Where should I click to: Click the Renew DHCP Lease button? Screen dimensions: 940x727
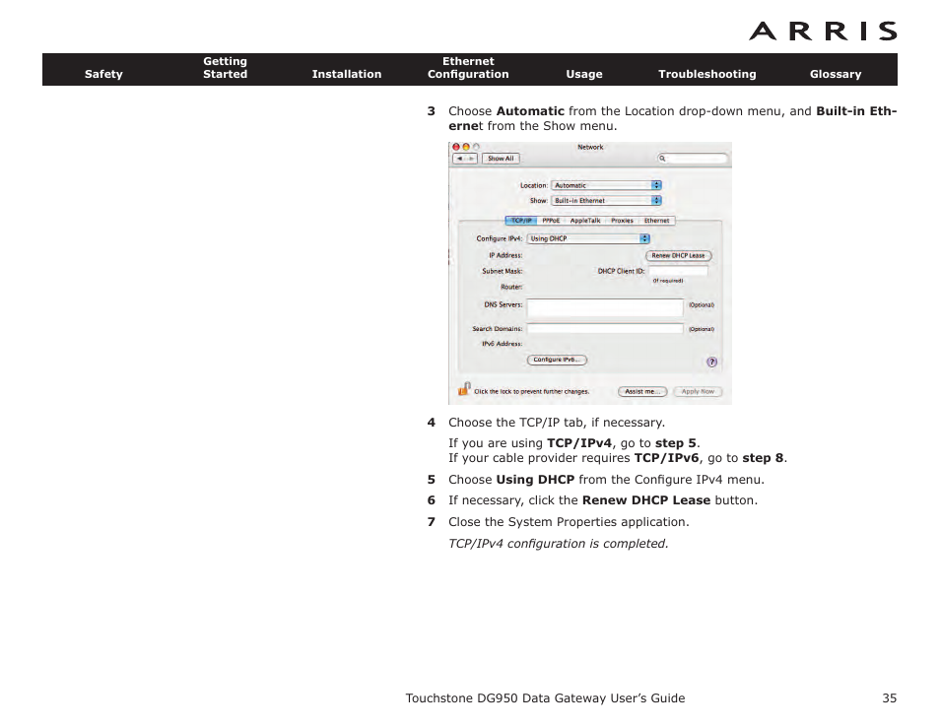pyautogui.click(x=679, y=256)
